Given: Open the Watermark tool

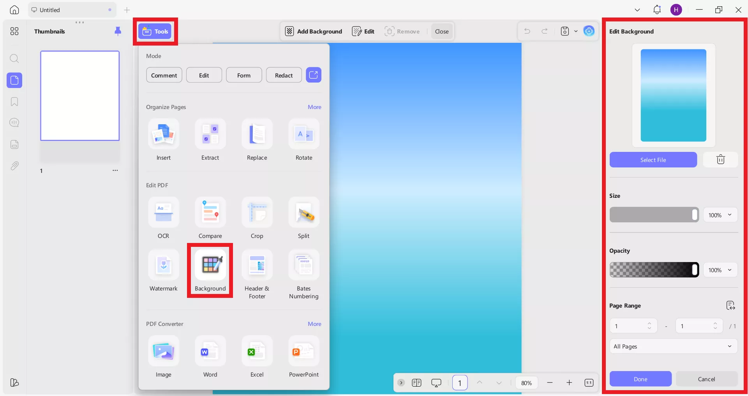Looking at the screenshot, I should click(x=164, y=271).
